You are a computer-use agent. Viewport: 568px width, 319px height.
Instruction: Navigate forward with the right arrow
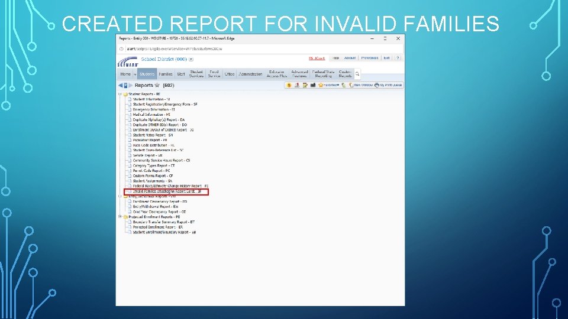coord(131,85)
